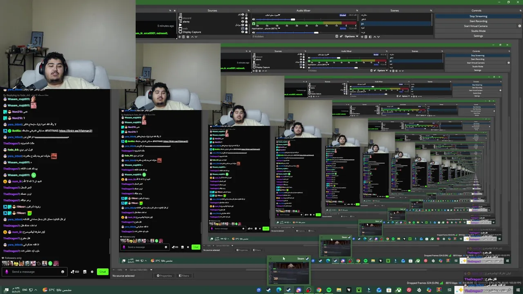Open virtual camera settings gear in main OBS Controls
This screenshot has height=294, width=523.
point(520,26)
